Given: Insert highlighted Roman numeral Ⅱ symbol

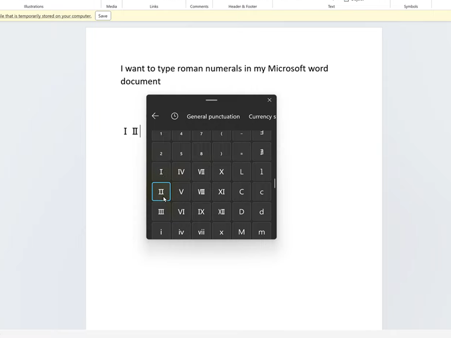Looking at the screenshot, I should [161, 192].
